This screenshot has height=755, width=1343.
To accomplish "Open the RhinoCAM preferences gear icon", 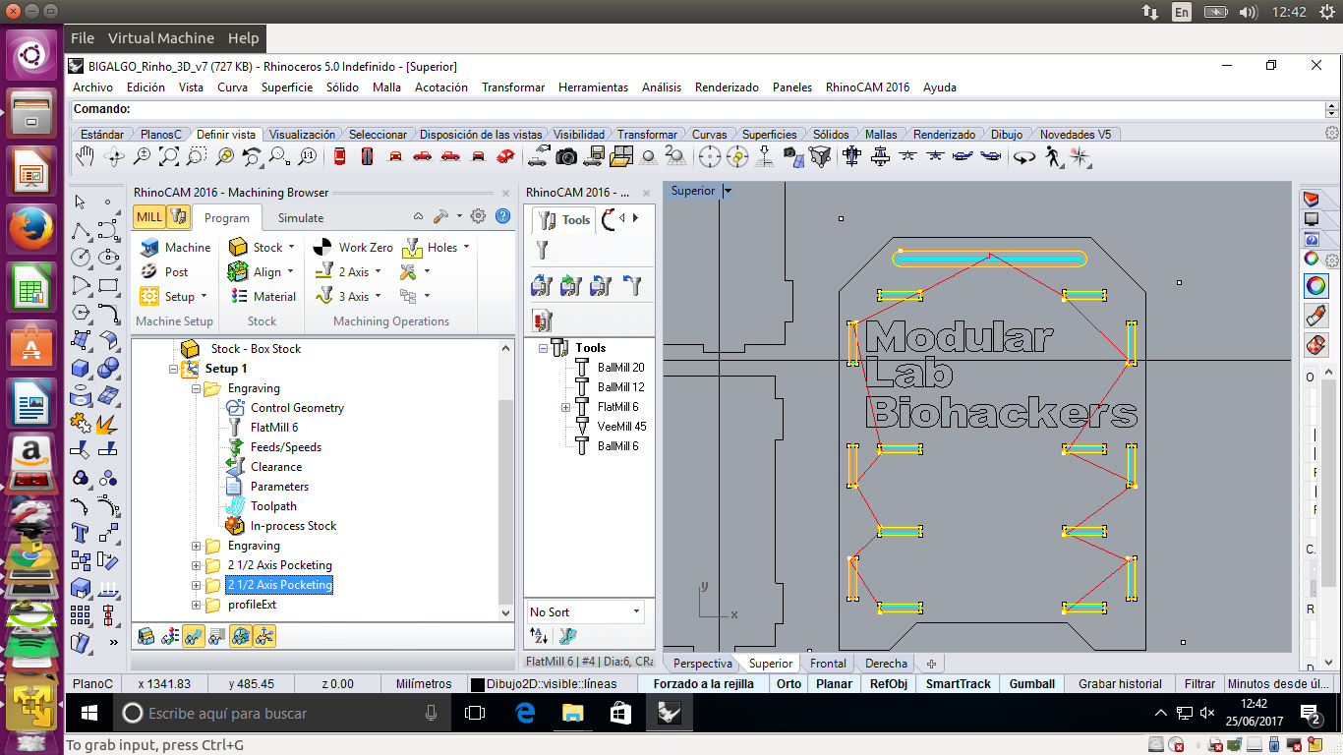I will point(478,217).
